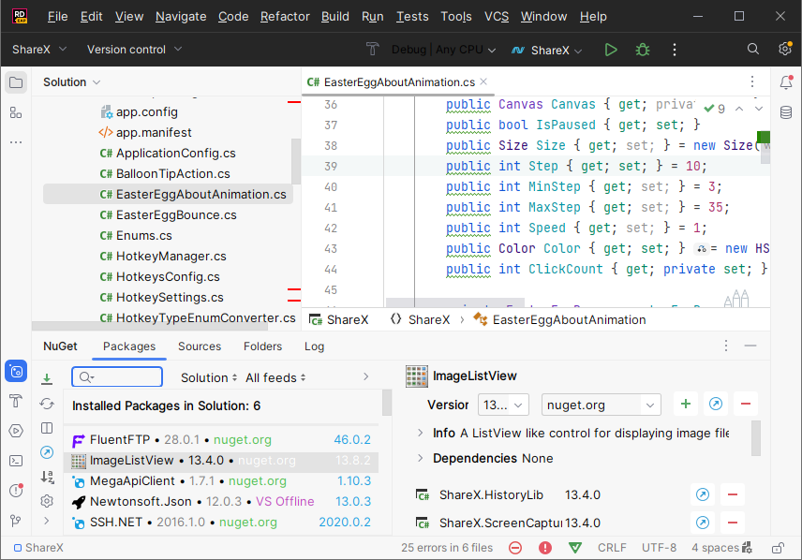Run the ShareX configuration with the green play icon
This screenshot has height=560, width=802.
pos(611,50)
